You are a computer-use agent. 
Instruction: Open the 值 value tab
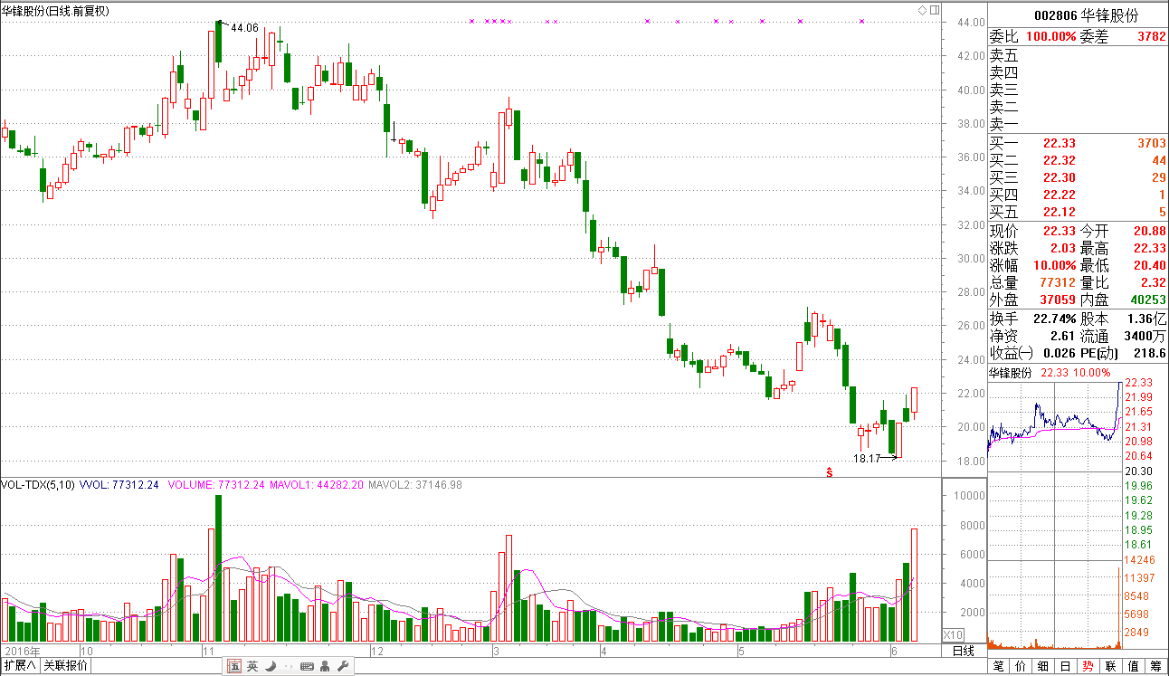tap(1133, 666)
